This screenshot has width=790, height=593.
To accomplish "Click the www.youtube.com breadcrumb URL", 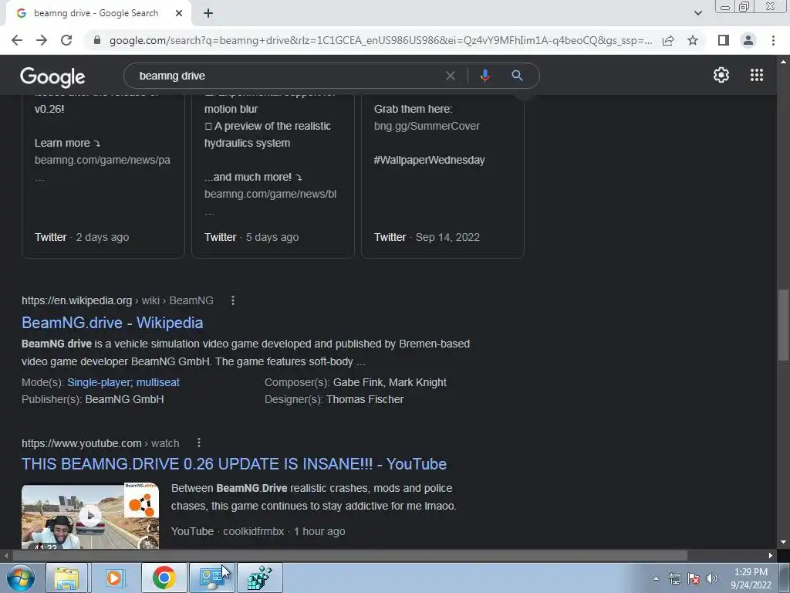I will [x=82, y=443].
